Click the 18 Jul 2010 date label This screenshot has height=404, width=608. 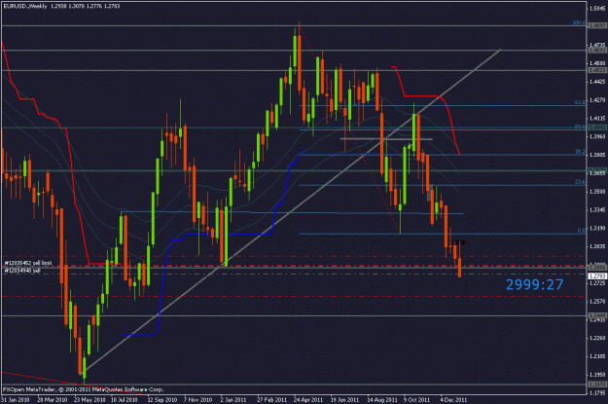click(125, 399)
